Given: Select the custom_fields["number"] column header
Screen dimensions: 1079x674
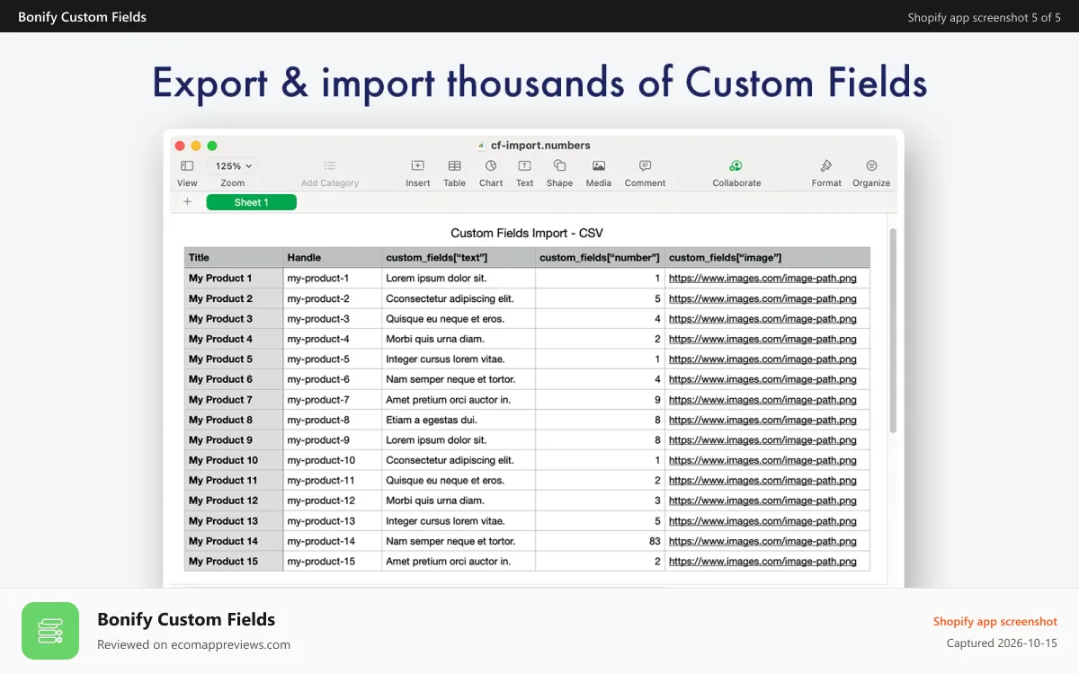Looking at the screenshot, I should [600, 258].
